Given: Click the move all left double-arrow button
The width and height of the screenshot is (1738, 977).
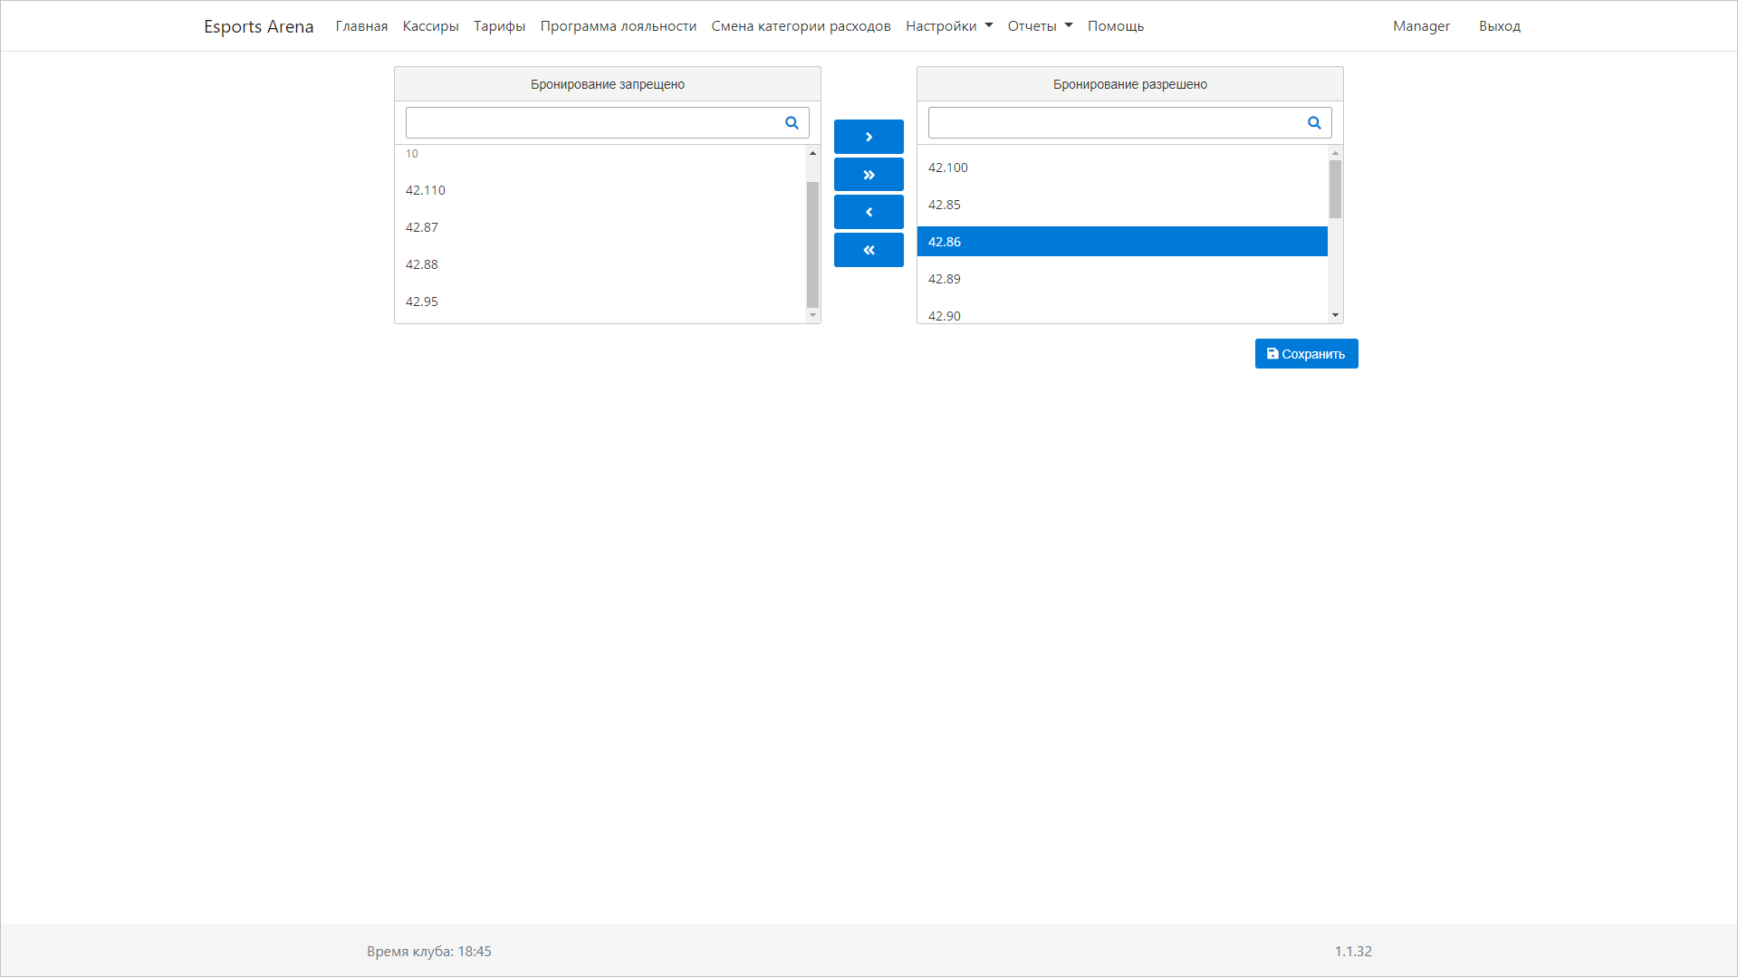Looking at the screenshot, I should point(868,250).
